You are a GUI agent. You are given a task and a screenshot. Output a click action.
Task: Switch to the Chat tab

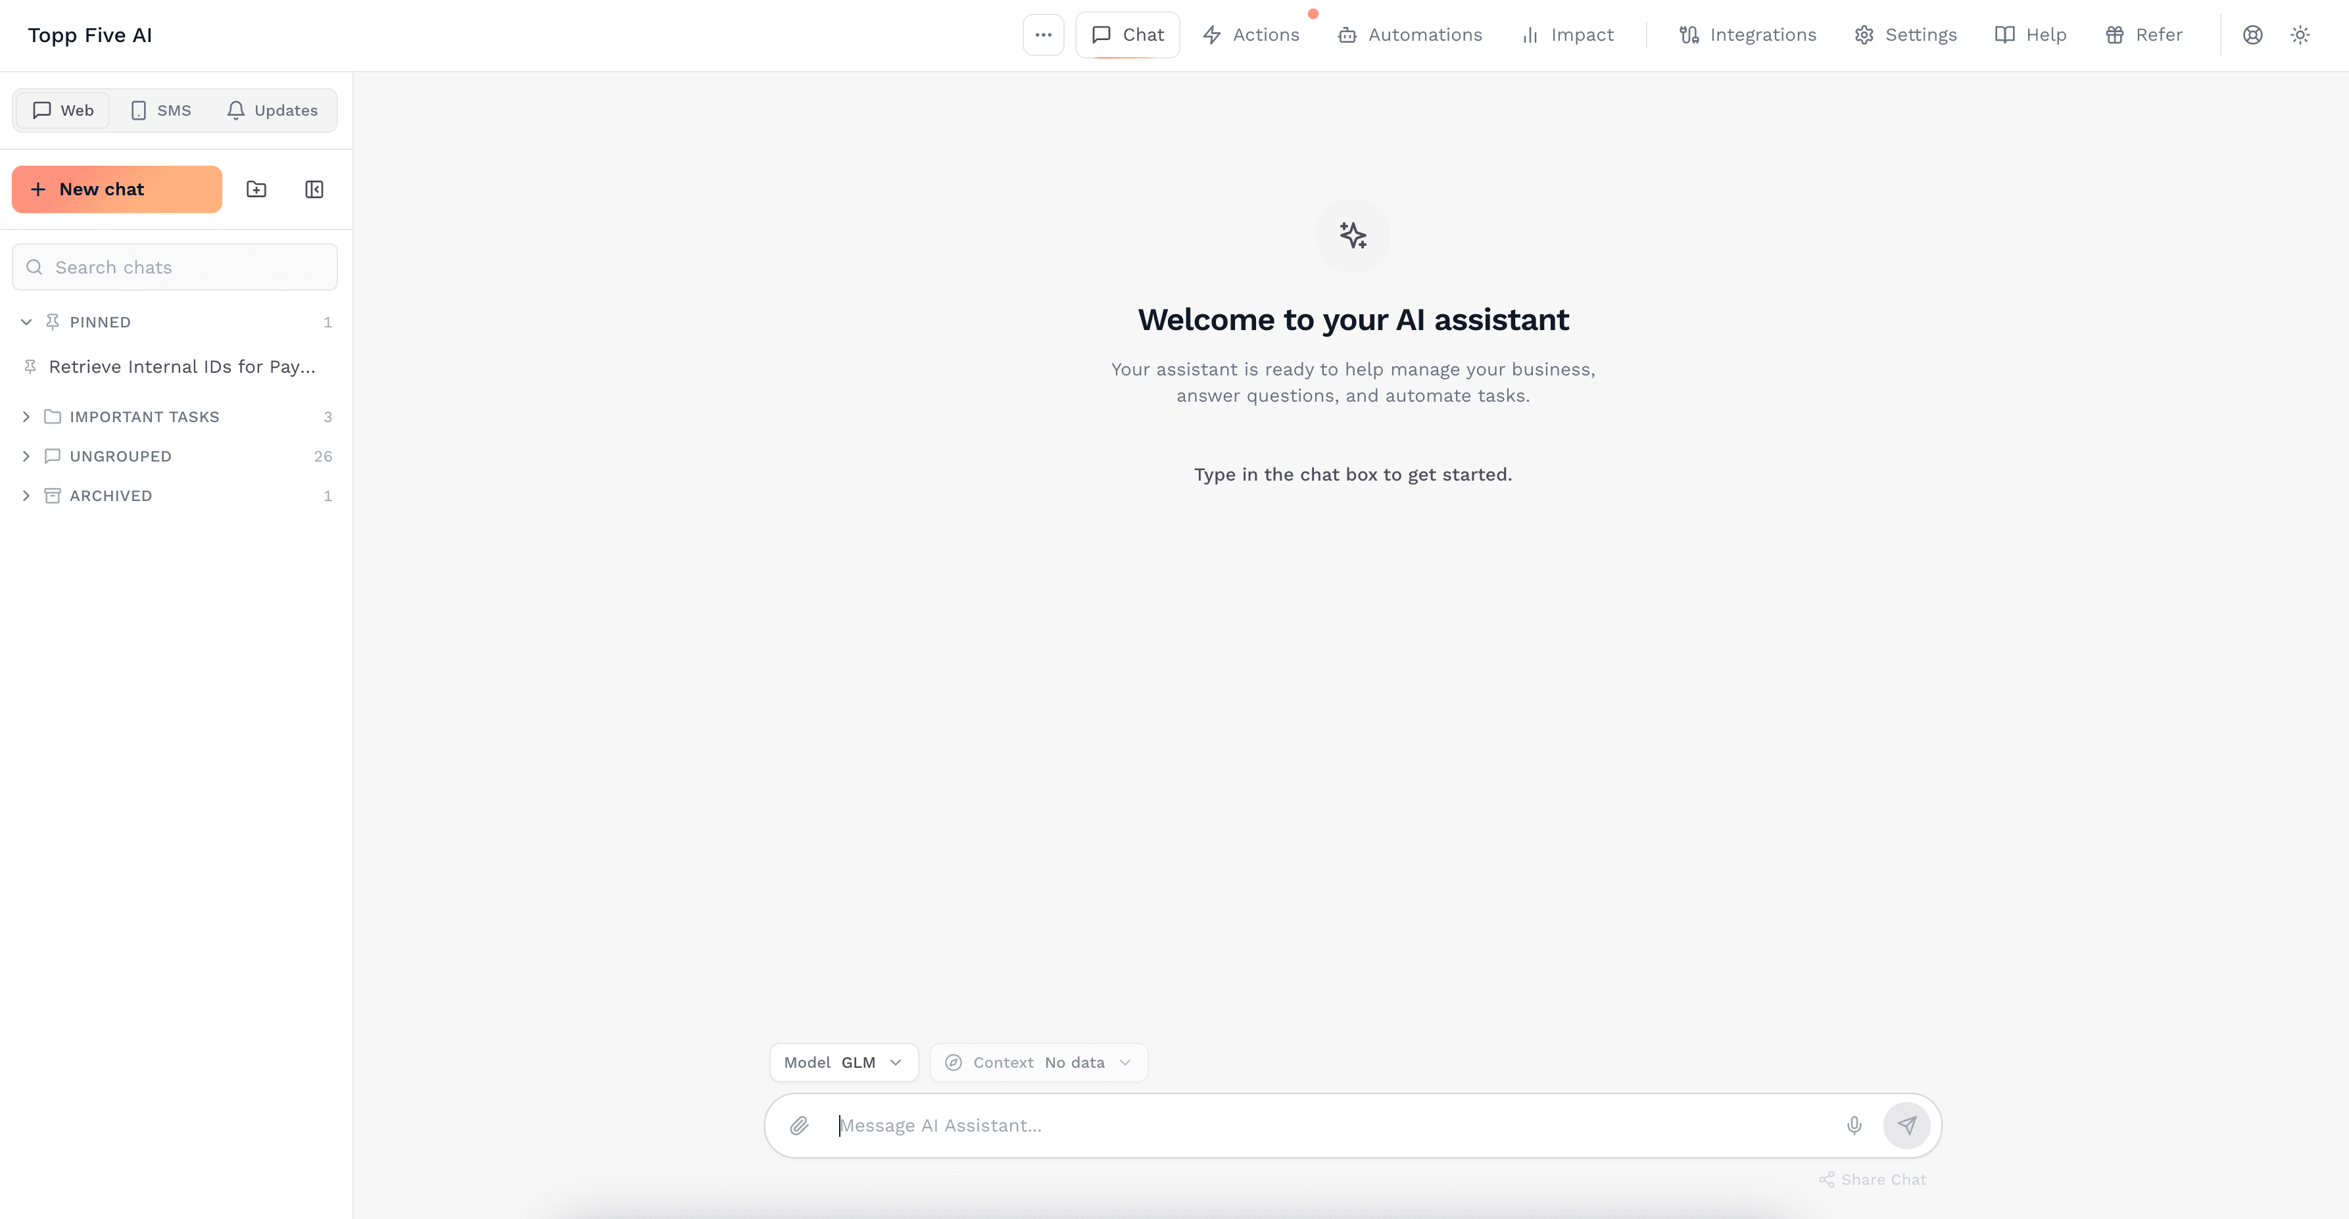click(x=1127, y=35)
